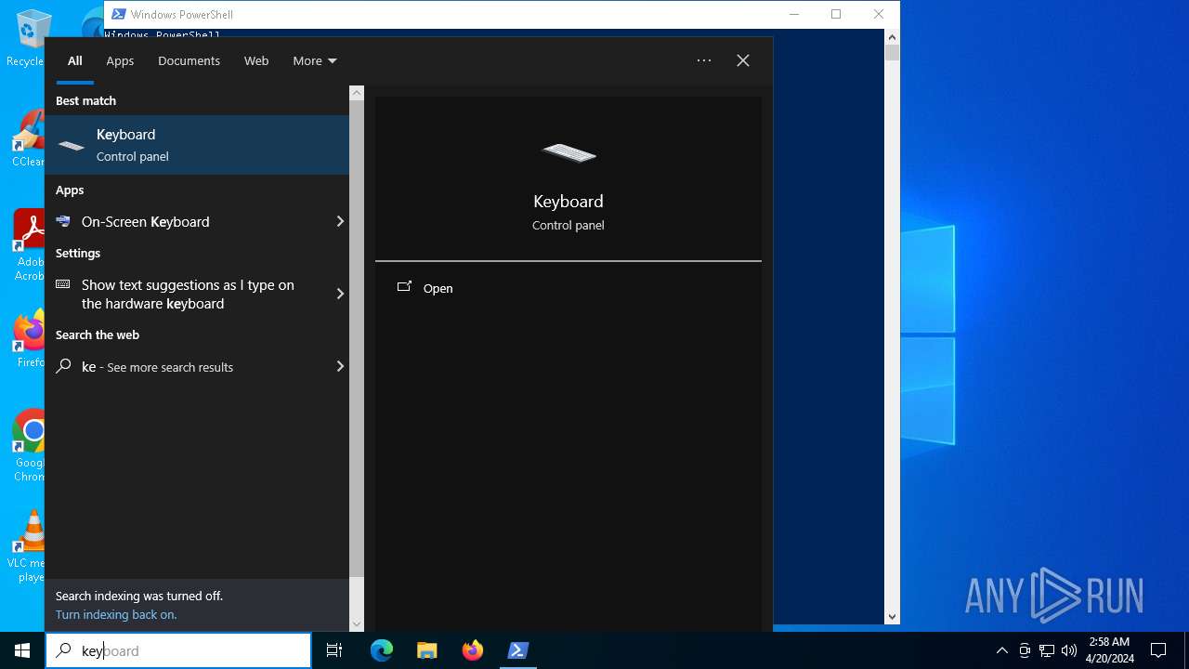Click 'Turn indexing back on' link

[x=116, y=614]
